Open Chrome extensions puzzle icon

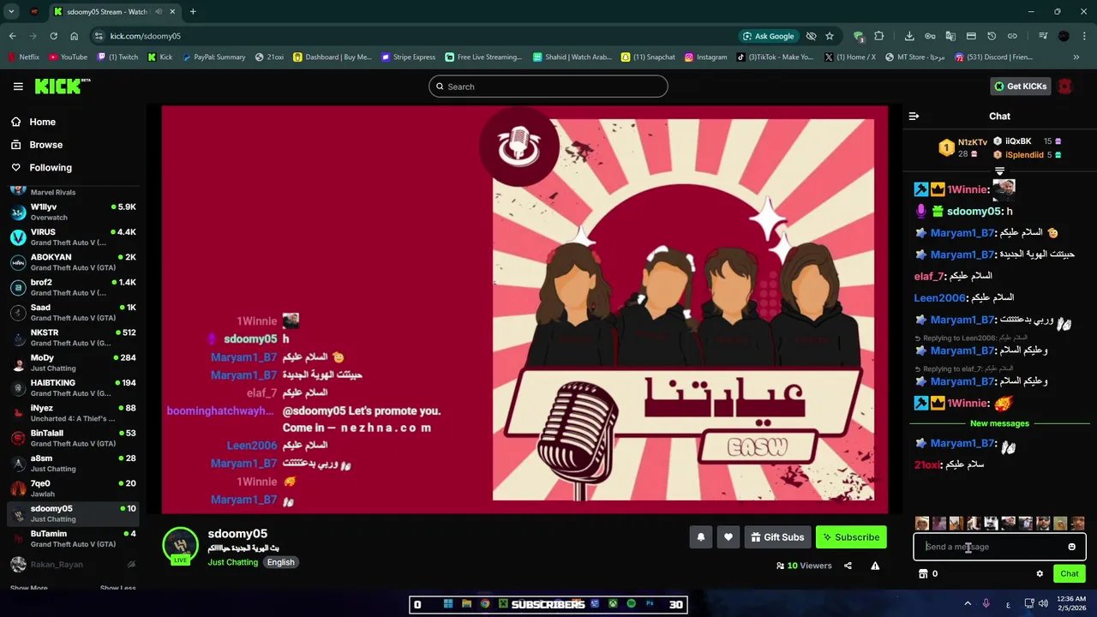tap(879, 36)
